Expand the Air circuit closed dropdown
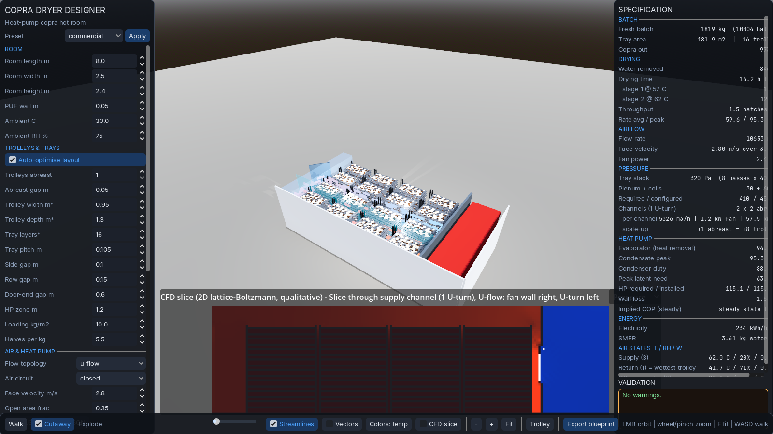The height and width of the screenshot is (434, 773). 111,379
